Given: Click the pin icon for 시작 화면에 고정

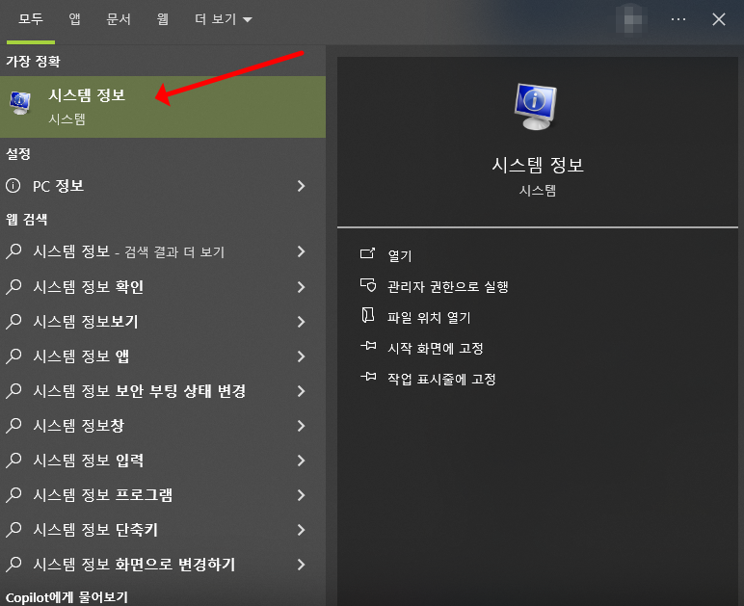Looking at the screenshot, I should [x=368, y=346].
